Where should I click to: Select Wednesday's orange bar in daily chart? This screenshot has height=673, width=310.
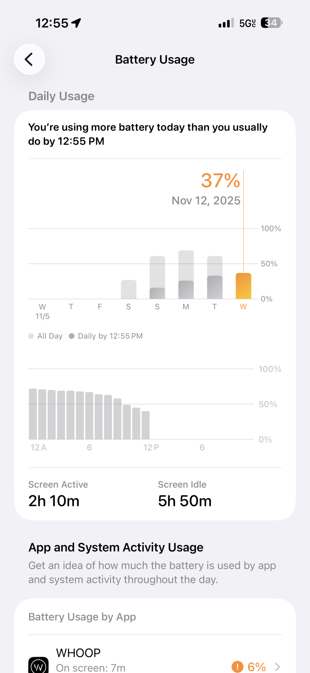coord(243,286)
